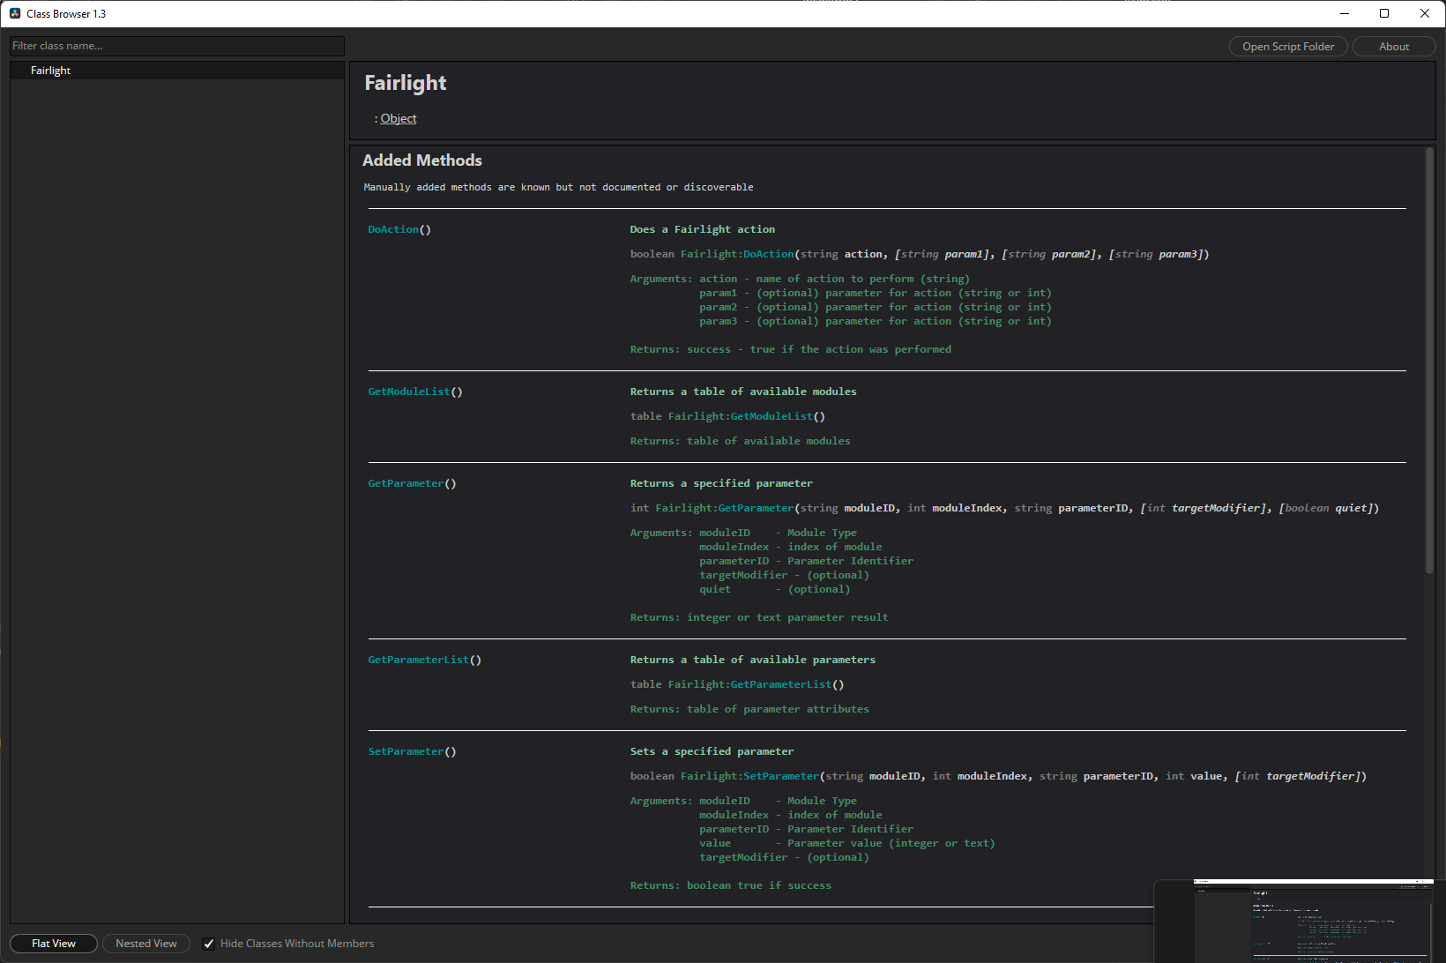
Task: Toggle Hide Classes Without Members checkbox
Action: [x=209, y=944]
